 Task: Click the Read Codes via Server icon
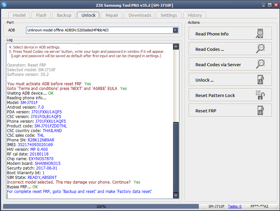click(x=261, y=64)
